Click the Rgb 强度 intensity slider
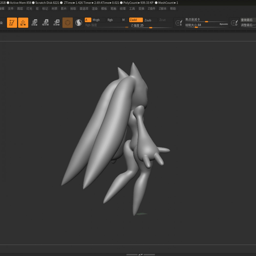256x256 pixels. 106,25
